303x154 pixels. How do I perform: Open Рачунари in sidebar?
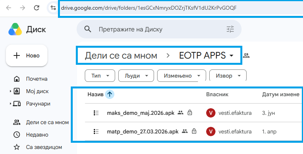click(x=38, y=104)
